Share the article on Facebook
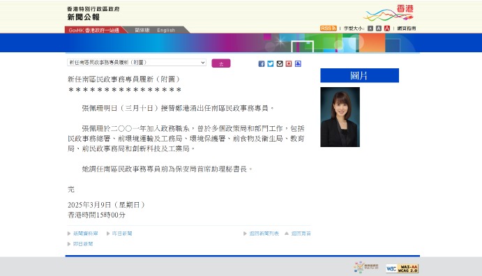This screenshot has height=276, width=482. pos(262,63)
